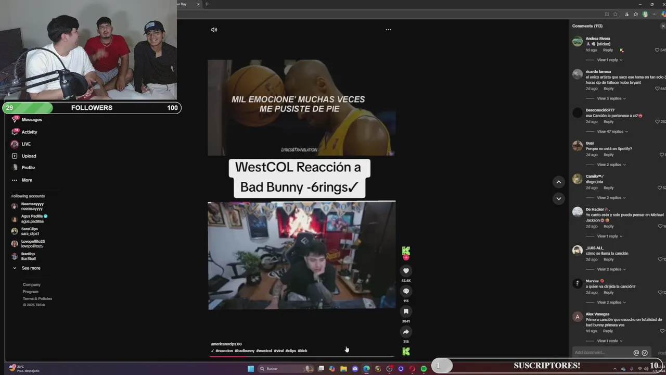Screen dimensions: 666x375
Task: Reply to Marcus's comment
Action: click(x=608, y=292)
